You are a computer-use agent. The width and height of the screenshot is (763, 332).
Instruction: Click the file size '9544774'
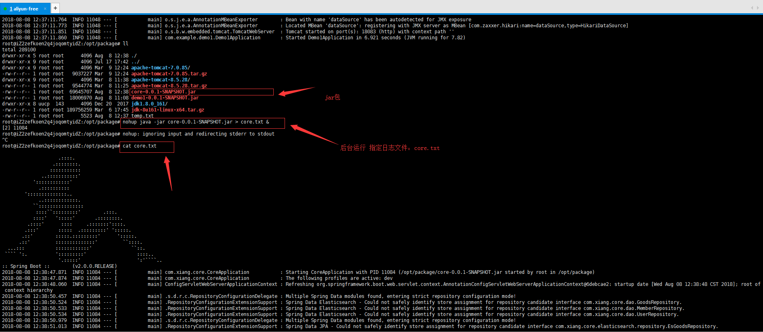click(x=82, y=86)
